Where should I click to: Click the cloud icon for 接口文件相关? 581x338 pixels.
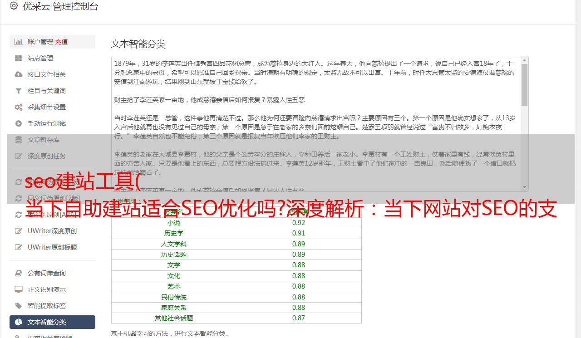click(x=19, y=74)
